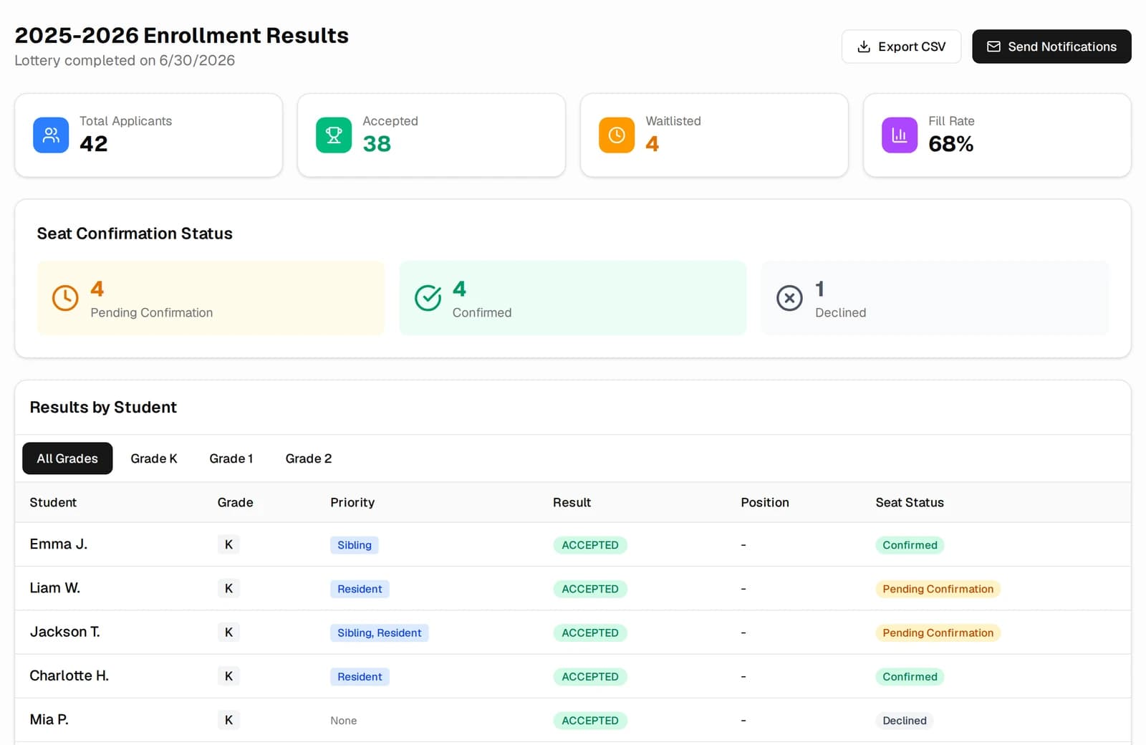Select student Mia P.
Image resolution: width=1146 pixels, height=745 pixels.
coord(49,720)
